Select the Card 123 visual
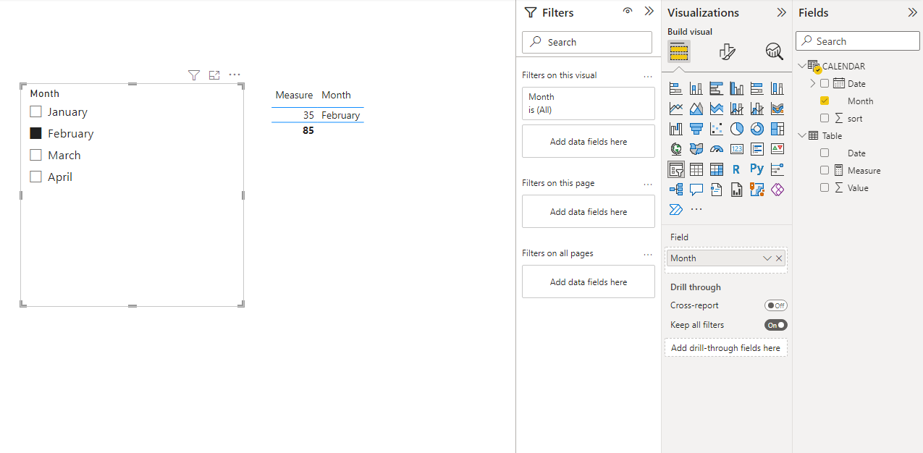The height and width of the screenshot is (453, 923). coord(737,149)
